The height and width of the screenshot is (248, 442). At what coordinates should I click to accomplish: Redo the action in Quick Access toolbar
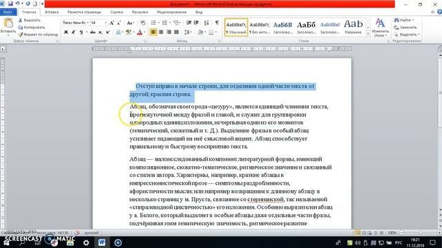tap(28, 3)
